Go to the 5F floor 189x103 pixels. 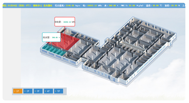(59, 91)
